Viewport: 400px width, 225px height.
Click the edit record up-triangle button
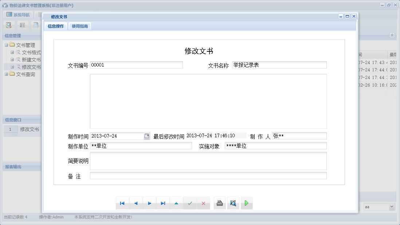[176, 203]
